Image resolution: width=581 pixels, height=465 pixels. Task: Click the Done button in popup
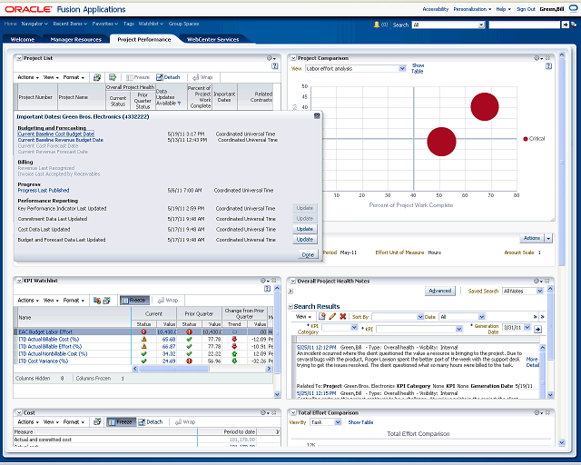[308, 254]
